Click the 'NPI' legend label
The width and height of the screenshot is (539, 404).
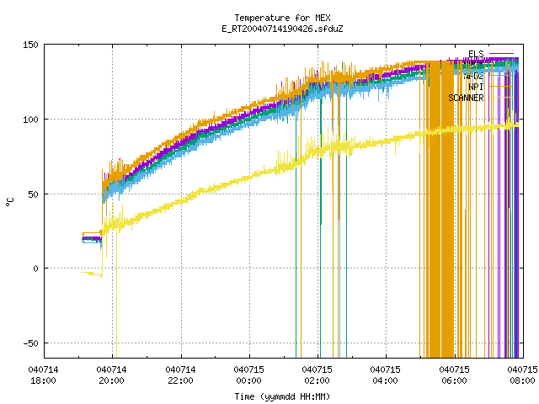tap(476, 87)
